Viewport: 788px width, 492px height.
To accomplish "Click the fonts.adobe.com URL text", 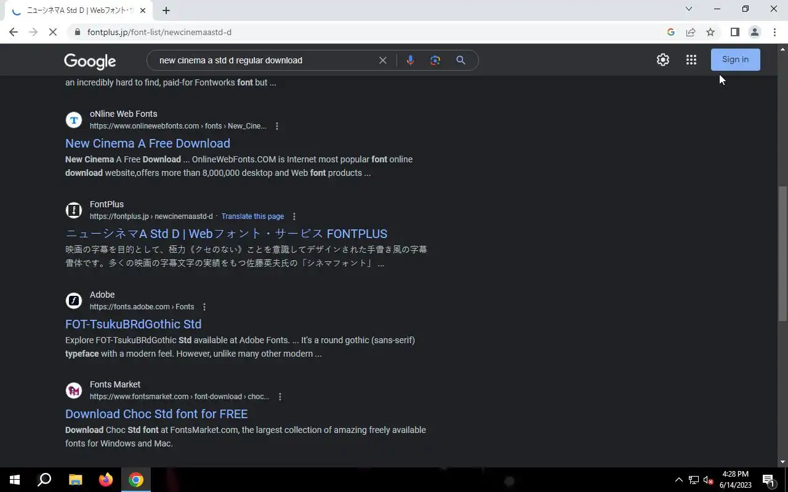I will click(x=142, y=307).
